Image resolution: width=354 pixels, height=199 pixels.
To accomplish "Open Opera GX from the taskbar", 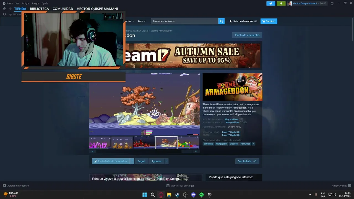I will [x=161, y=195].
